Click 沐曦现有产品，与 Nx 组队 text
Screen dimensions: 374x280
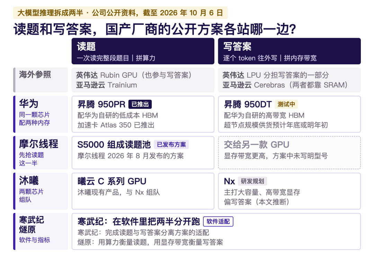[x=118, y=193]
